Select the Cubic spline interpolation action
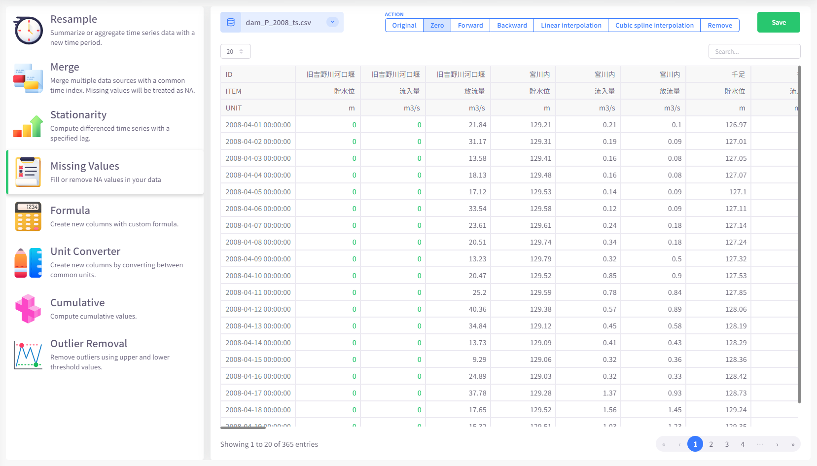 [654, 25]
